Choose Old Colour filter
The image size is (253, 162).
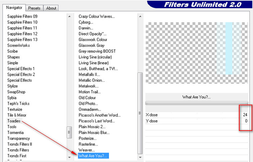click(x=87, y=98)
